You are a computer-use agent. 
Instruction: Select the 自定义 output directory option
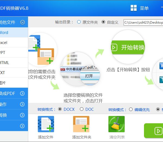[103, 22]
